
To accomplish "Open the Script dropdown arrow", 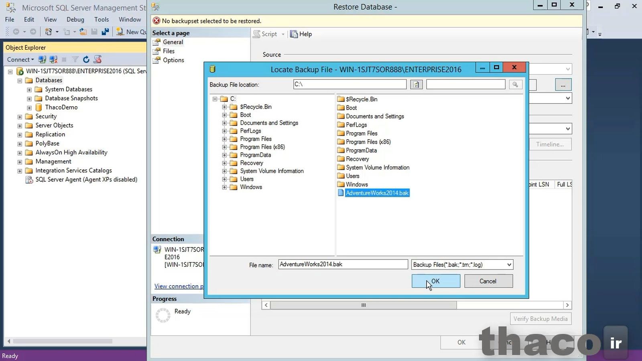I will point(283,34).
